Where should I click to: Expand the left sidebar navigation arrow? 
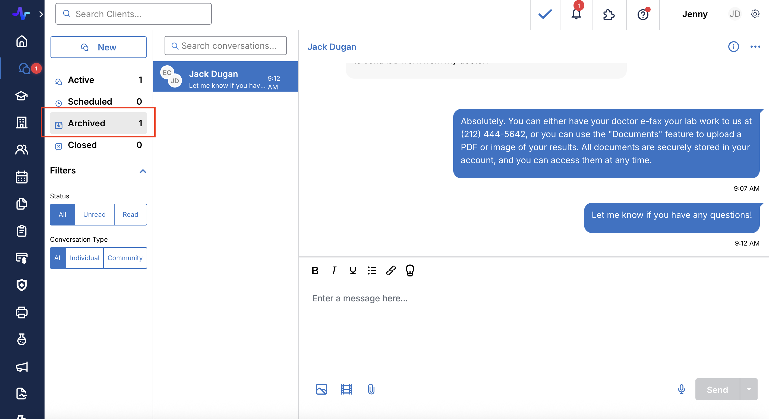click(41, 14)
